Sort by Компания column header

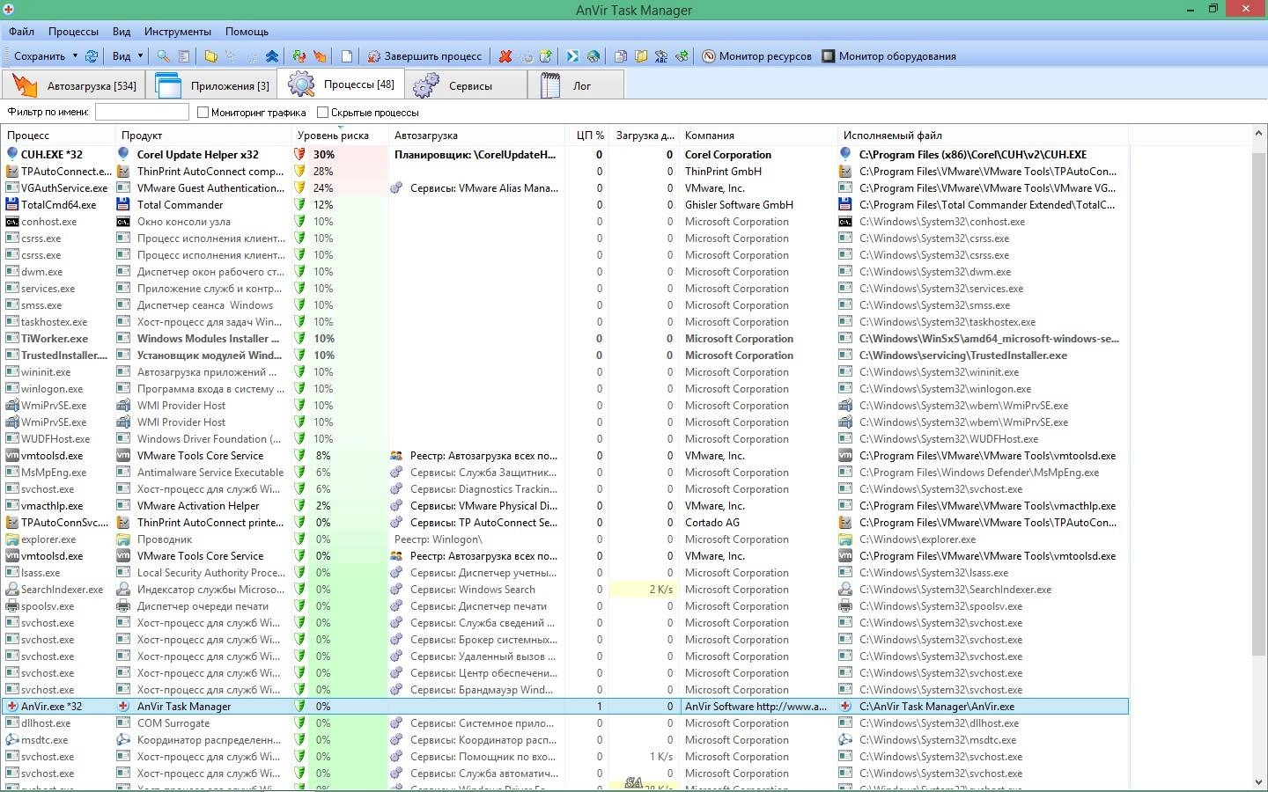[x=758, y=136]
